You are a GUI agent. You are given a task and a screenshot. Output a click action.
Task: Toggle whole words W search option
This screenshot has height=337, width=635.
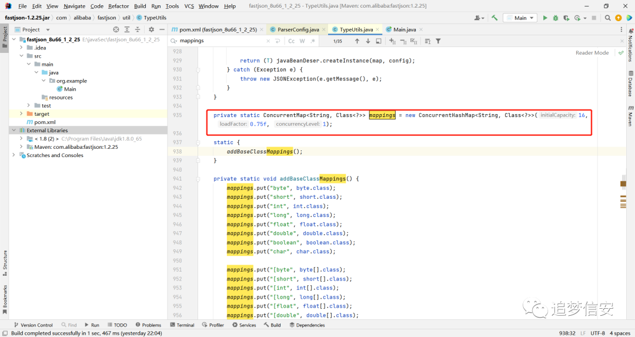(302, 41)
